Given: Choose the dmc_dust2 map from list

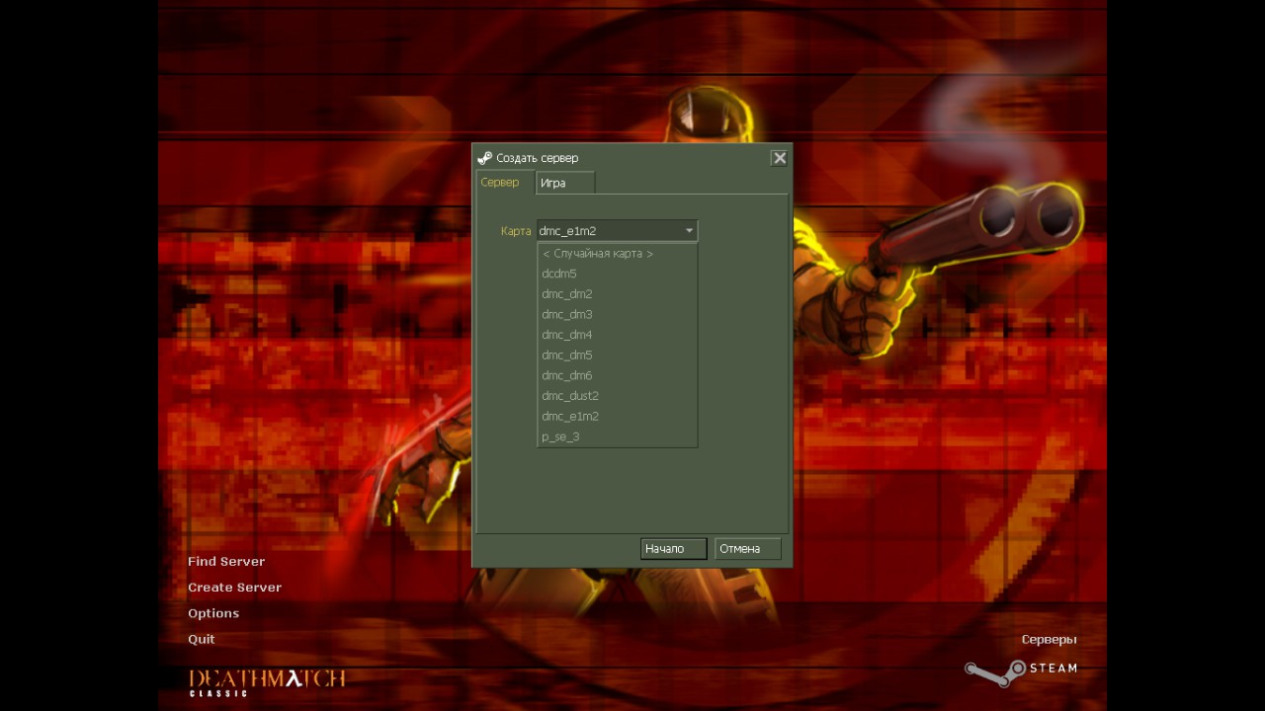Looking at the screenshot, I should [x=618, y=396].
